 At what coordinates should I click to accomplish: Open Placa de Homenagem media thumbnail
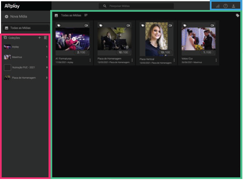(x=114, y=39)
